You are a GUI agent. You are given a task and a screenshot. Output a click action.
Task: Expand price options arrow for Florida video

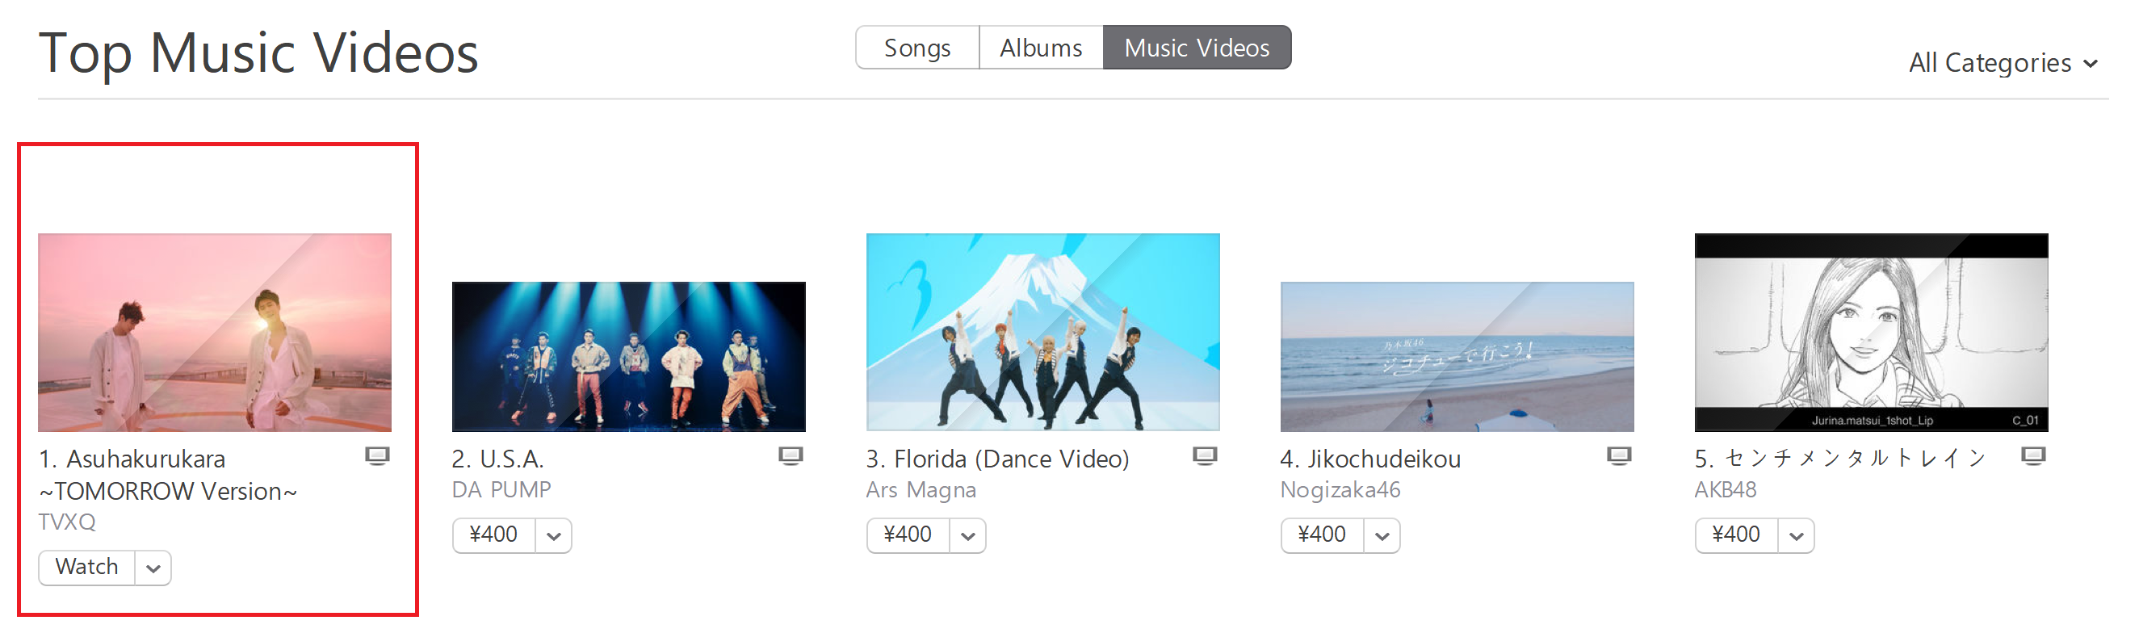coord(968,536)
